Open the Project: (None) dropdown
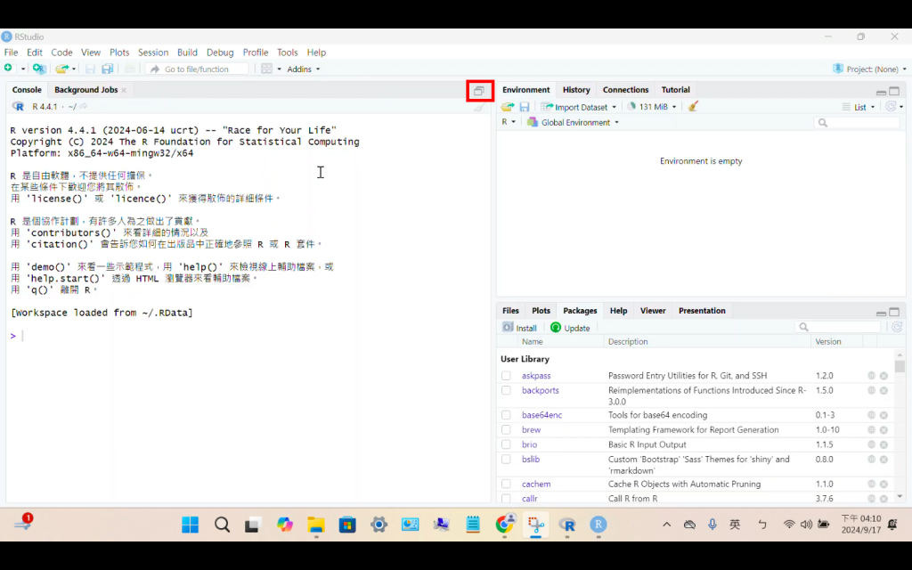This screenshot has width=912, height=570. tap(869, 69)
